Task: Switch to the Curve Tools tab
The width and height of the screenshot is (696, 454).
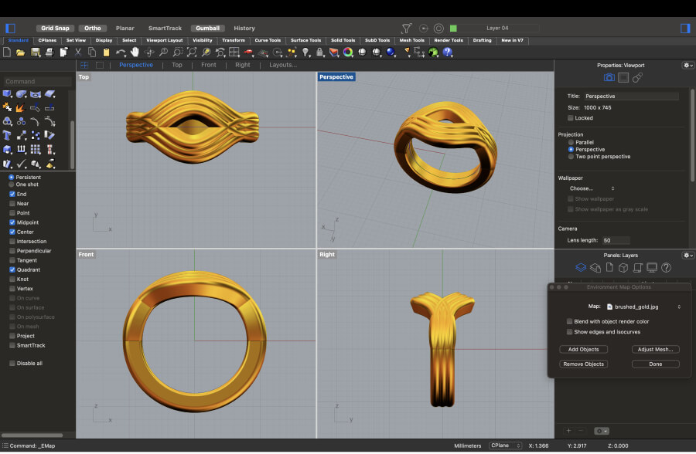Action: point(268,40)
